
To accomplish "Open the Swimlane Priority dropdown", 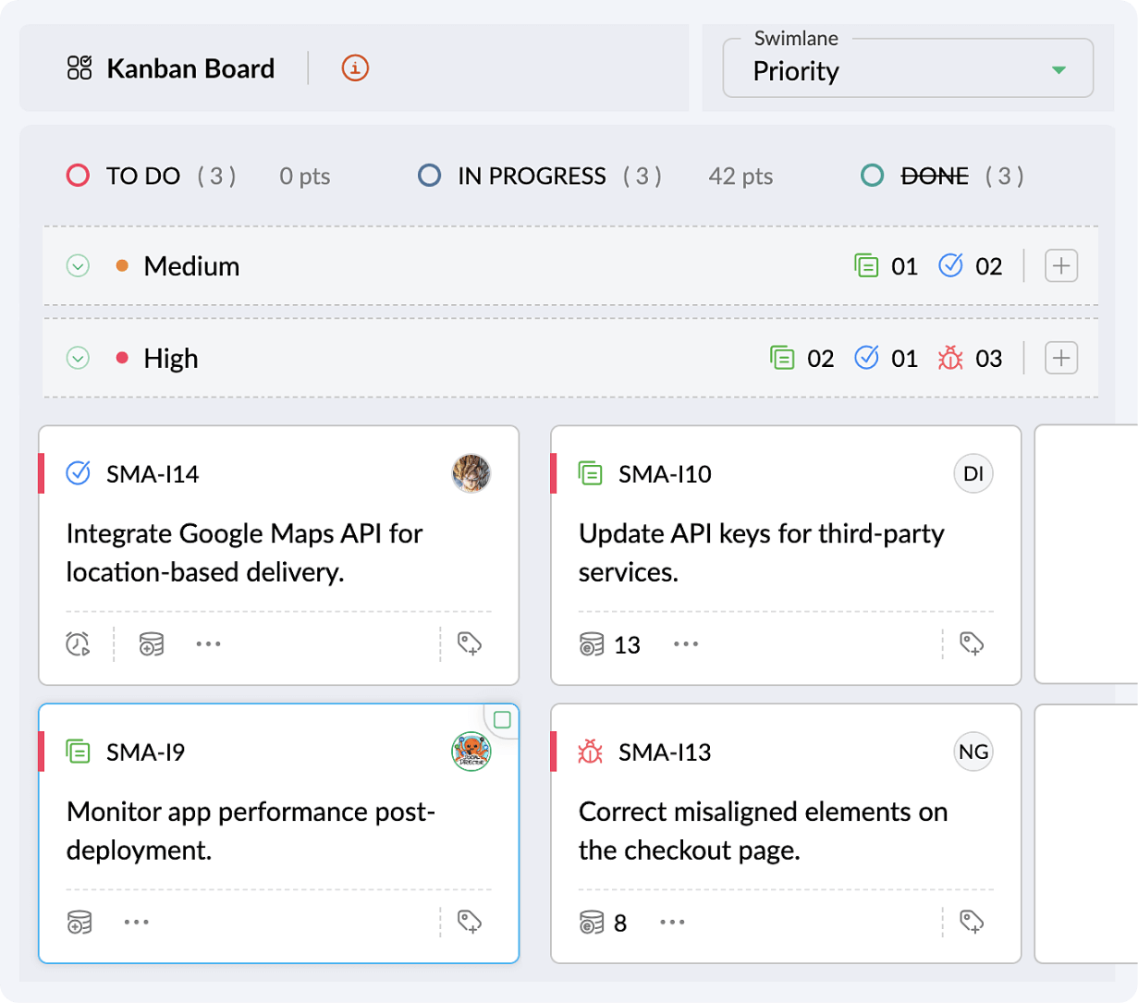I will (908, 67).
